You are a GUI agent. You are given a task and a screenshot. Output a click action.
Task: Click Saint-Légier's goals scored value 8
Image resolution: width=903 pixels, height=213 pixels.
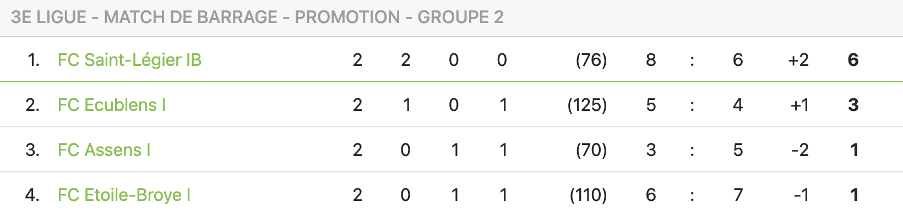(x=651, y=60)
